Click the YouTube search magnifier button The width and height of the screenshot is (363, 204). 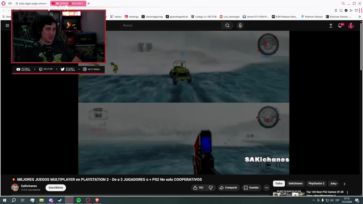[x=227, y=25]
